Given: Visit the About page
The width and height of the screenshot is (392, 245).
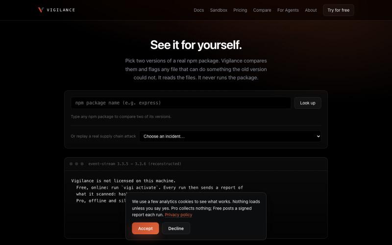Looking at the screenshot, I should click(x=311, y=10).
